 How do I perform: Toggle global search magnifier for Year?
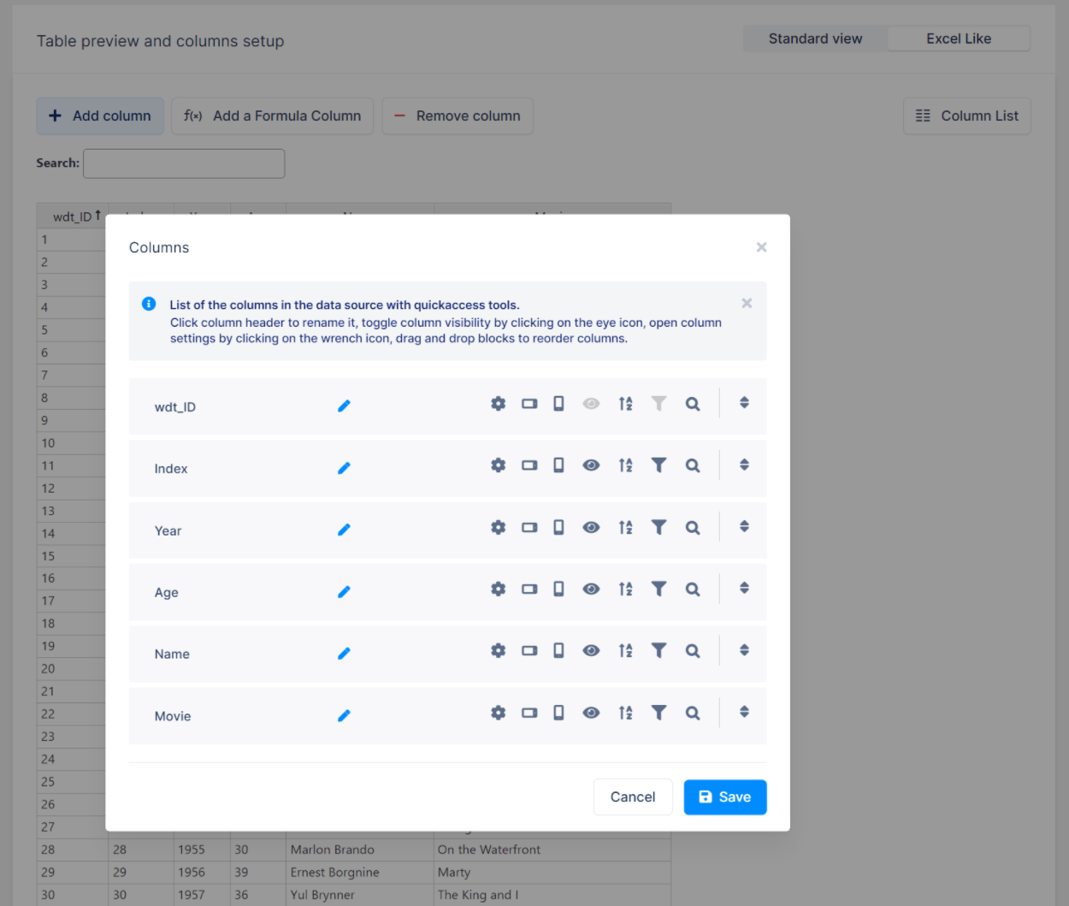pyautogui.click(x=693, y=528)
